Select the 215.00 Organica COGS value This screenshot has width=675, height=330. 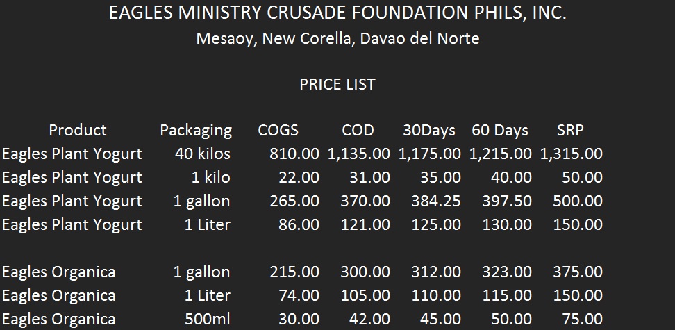click(x=294, y=272)
